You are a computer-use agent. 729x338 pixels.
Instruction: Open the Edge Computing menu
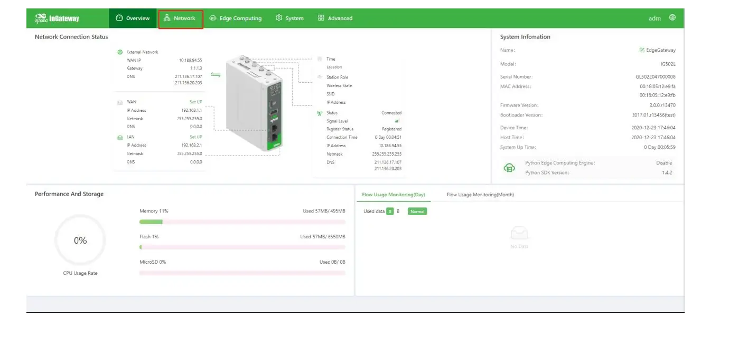coord(236,18)
